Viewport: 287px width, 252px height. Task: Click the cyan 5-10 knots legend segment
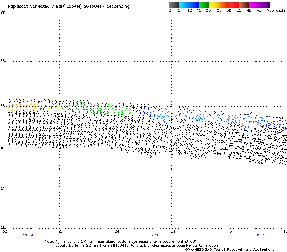click(x=184, y=5)
